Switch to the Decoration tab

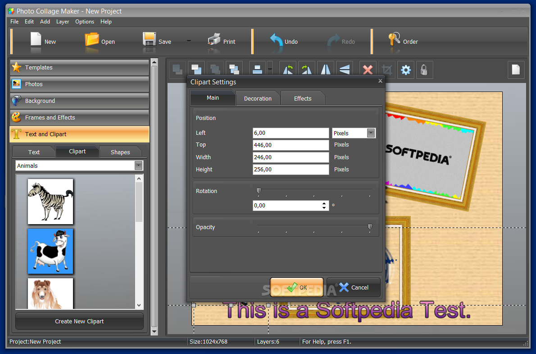pyautogui.click(x=258, y=99)
